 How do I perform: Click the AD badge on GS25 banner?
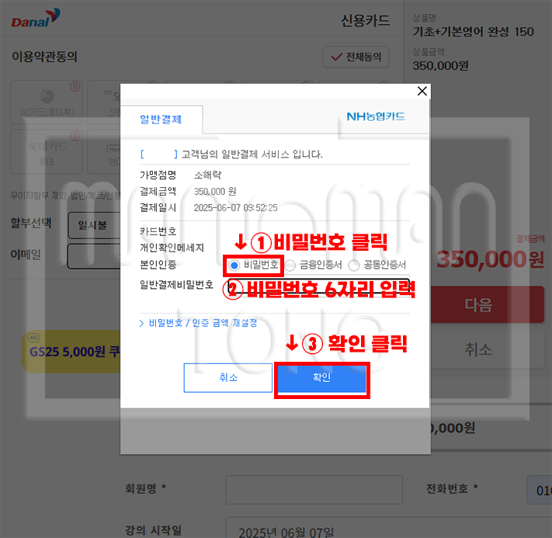(x=34, y=337)
